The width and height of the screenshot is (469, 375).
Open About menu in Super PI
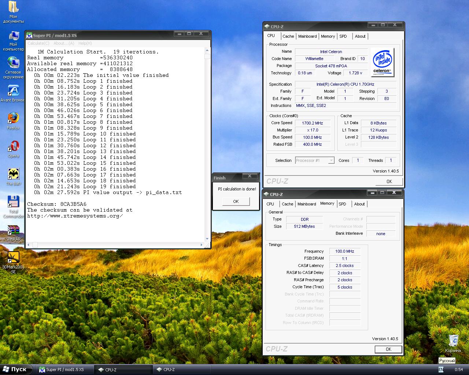coord(64,43)
